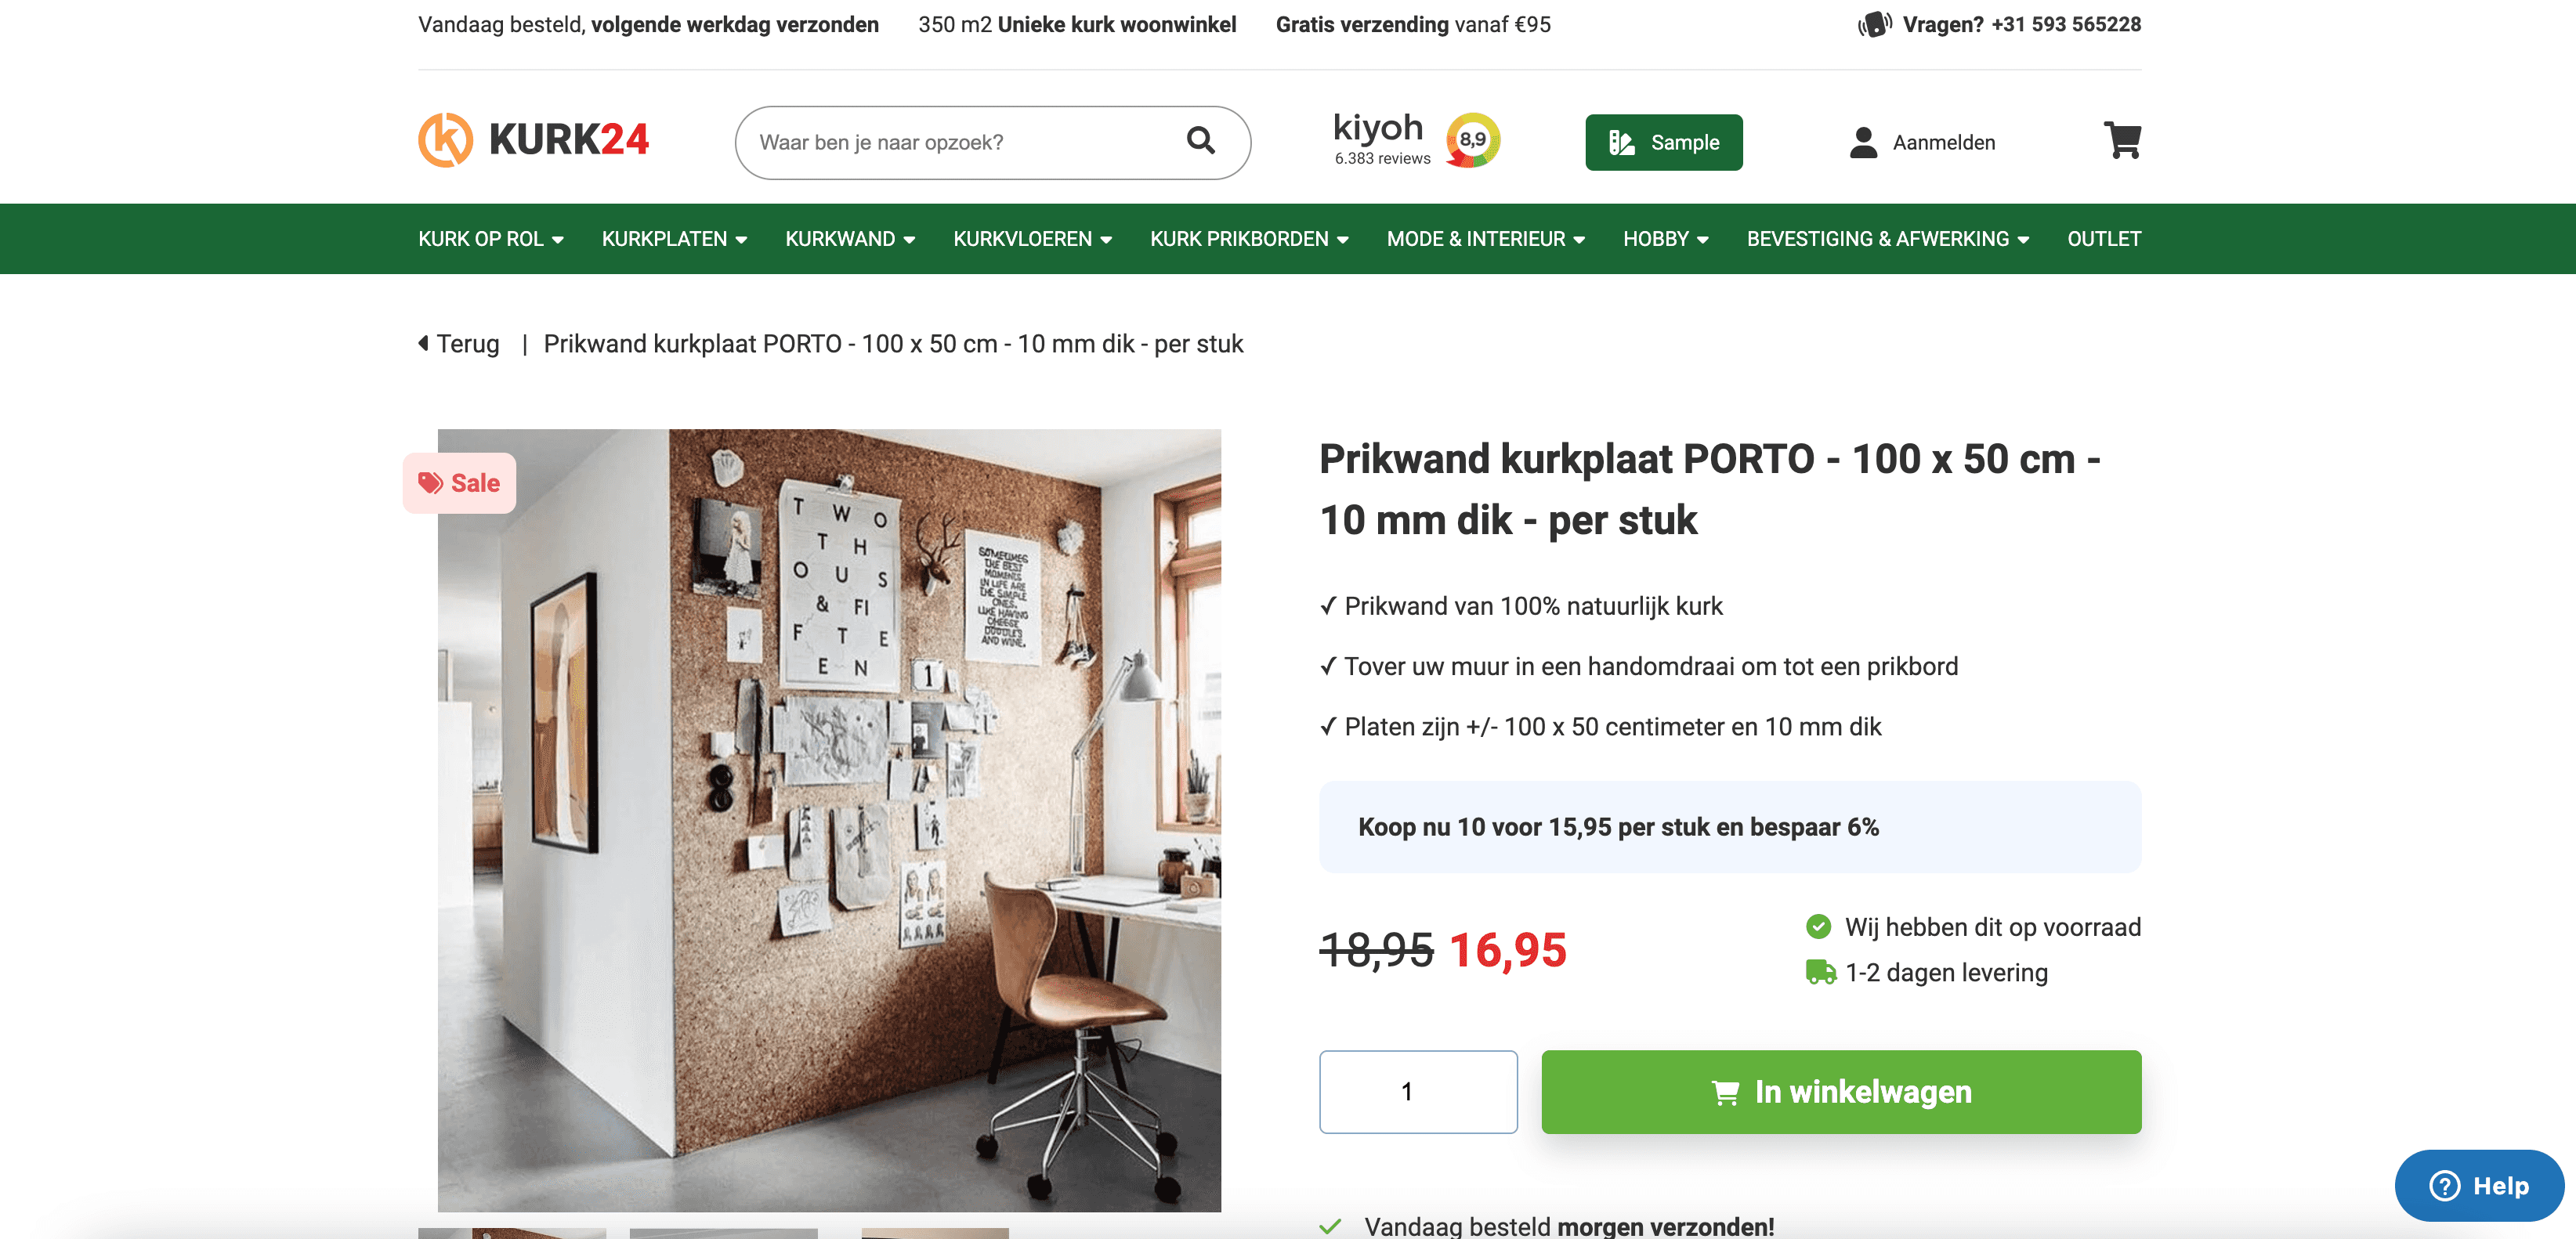The image size is (2576, 1239).
Task: Expand the Kurk op rol menu
Action: (x=491, y=239)
